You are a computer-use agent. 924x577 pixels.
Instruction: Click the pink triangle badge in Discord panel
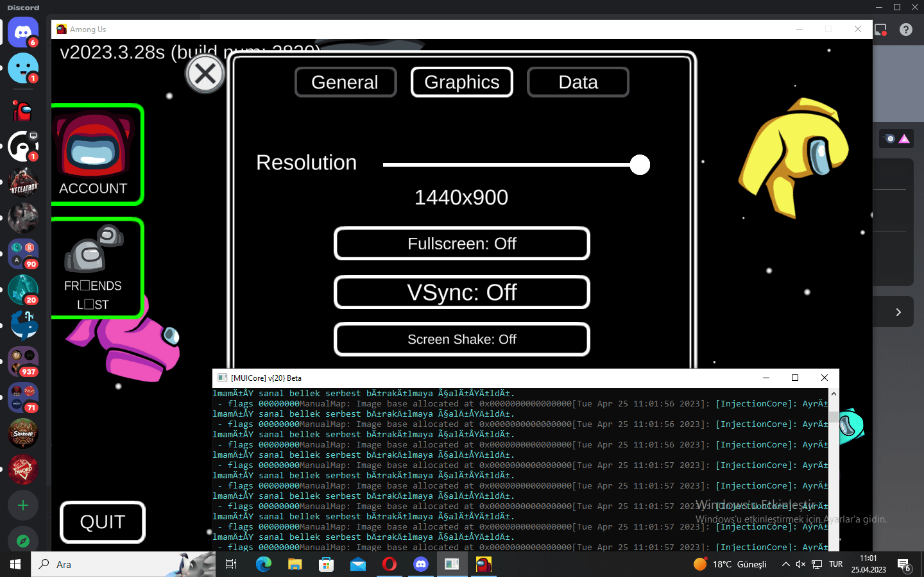(x=904, y=138)
